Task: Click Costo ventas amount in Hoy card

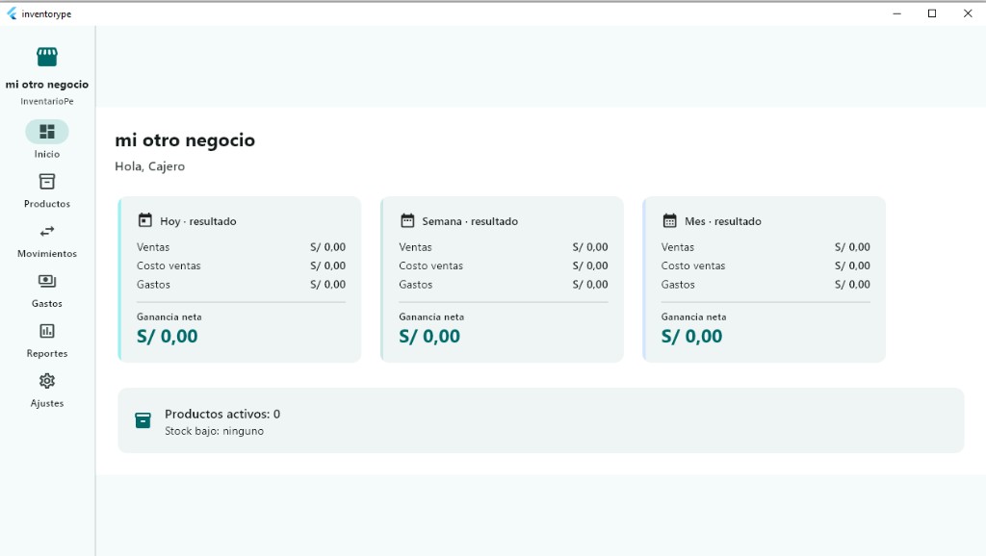Action: (327, 265)
